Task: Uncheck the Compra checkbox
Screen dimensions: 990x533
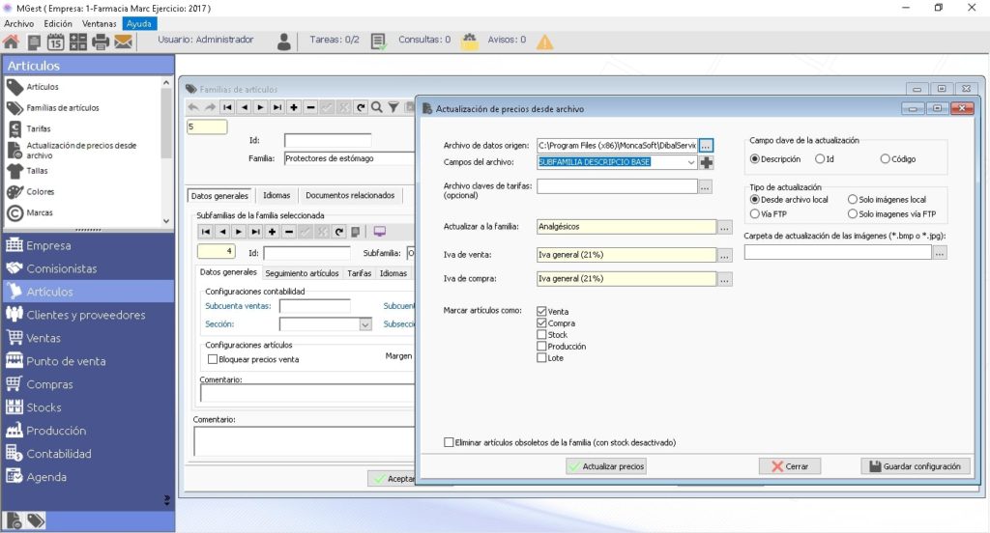Action: (x=541, y=323)
